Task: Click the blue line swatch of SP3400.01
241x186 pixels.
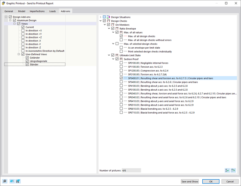Action: pos(126,78)
